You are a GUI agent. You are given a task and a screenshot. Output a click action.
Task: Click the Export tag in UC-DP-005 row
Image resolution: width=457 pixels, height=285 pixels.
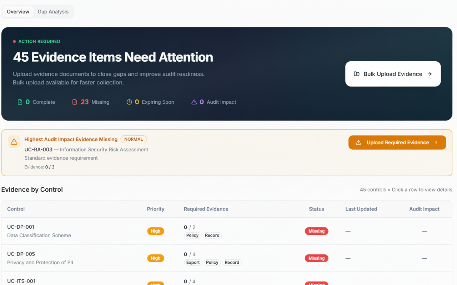click(193, 263)
